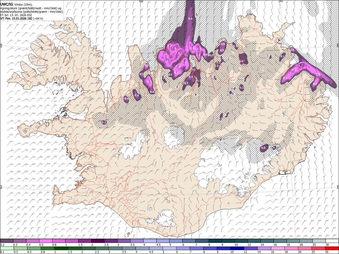Screen dimensions: 339x254
Task: Select the white 30 mm snow legend swatch
Action: pyautogui.click(x=332, y=241)
